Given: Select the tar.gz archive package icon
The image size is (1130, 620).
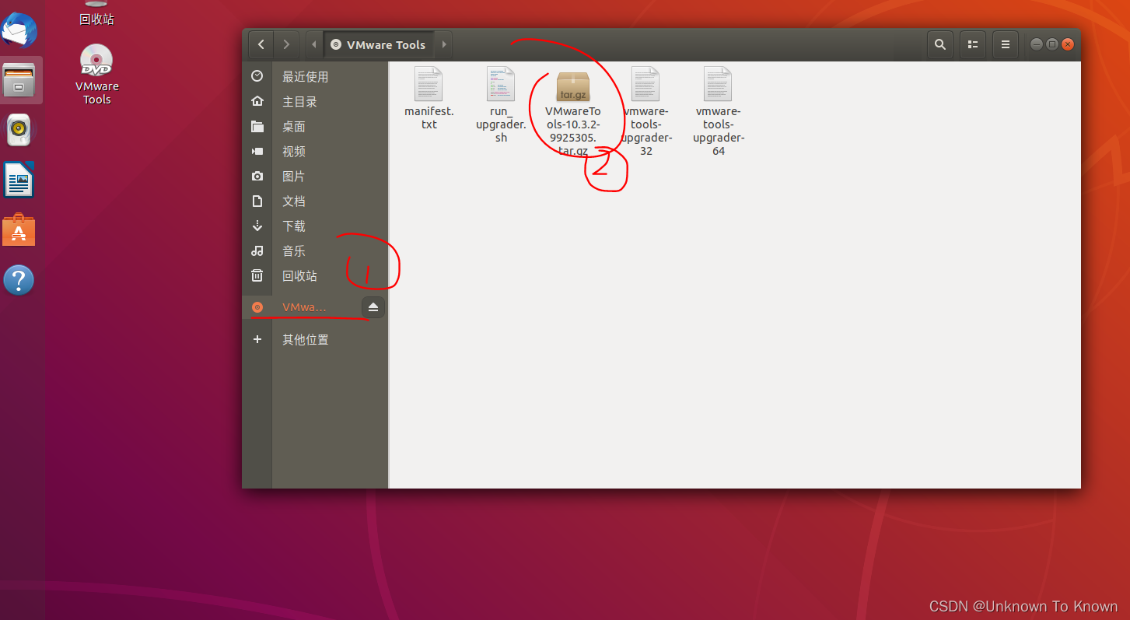Looking at the screenshot, I should [573, 86].
